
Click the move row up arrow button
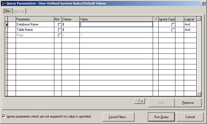pyautogui.click(x=137, y=101)
